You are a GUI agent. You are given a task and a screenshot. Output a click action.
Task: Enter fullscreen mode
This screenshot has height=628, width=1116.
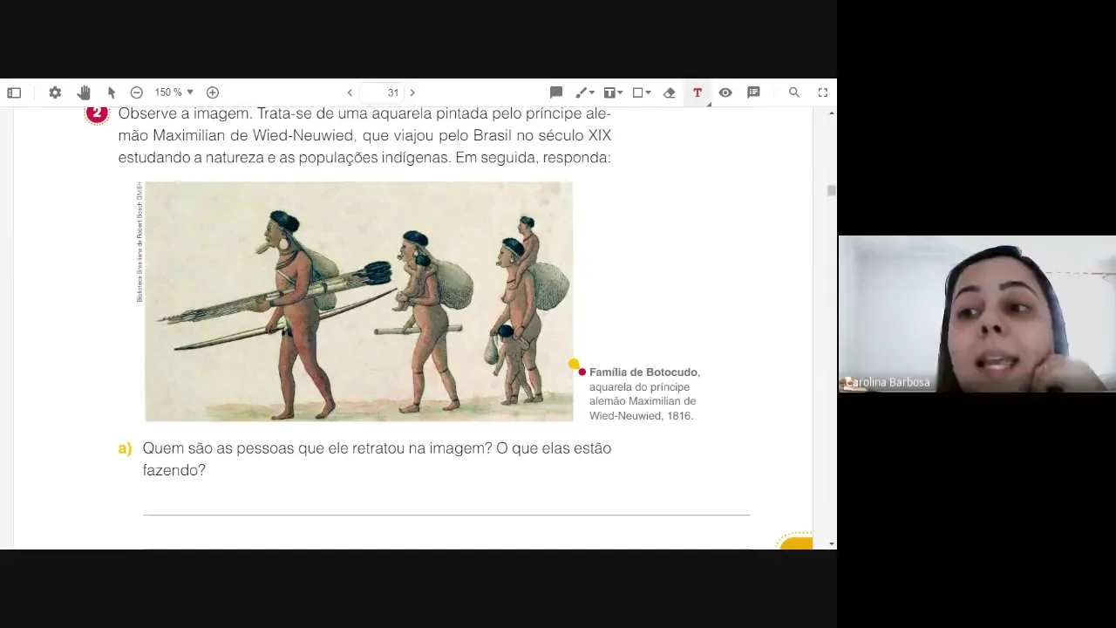point(822,92)
